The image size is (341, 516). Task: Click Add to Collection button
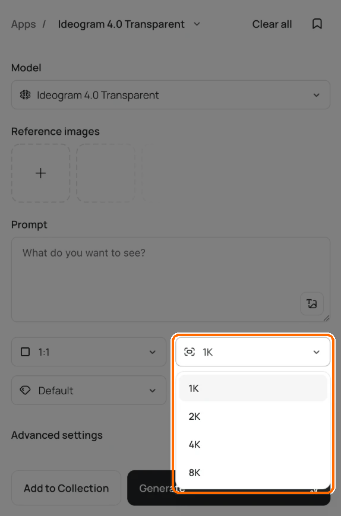[66, 488]
